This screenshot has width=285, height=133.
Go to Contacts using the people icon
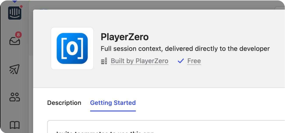click(x=14, y=97)
